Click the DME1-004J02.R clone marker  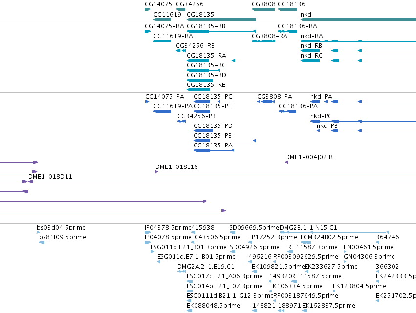tap(287, 162)
